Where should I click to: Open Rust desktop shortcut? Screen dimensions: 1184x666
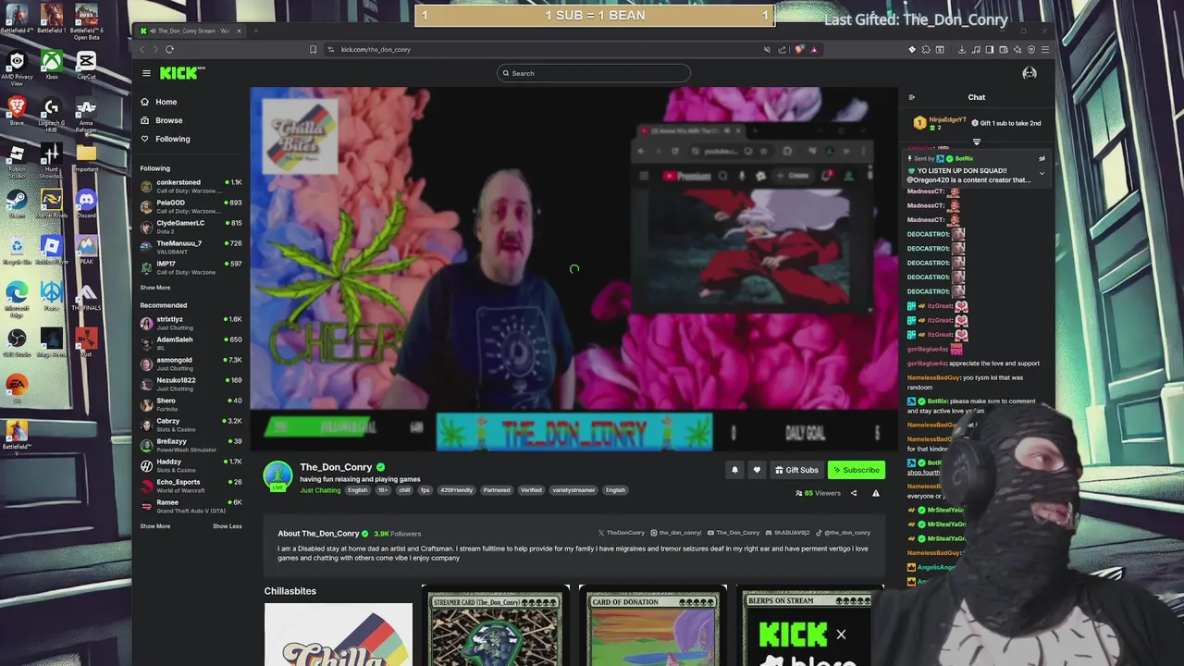tap(86, 342)
